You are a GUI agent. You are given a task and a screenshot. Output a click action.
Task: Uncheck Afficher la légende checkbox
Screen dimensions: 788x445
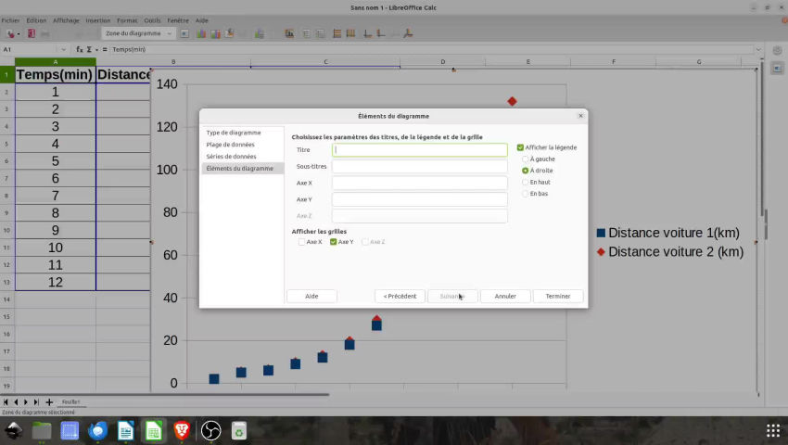521,147
